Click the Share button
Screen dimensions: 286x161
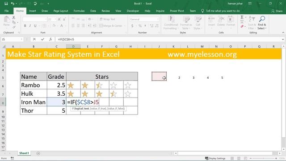tap(277, 11)
